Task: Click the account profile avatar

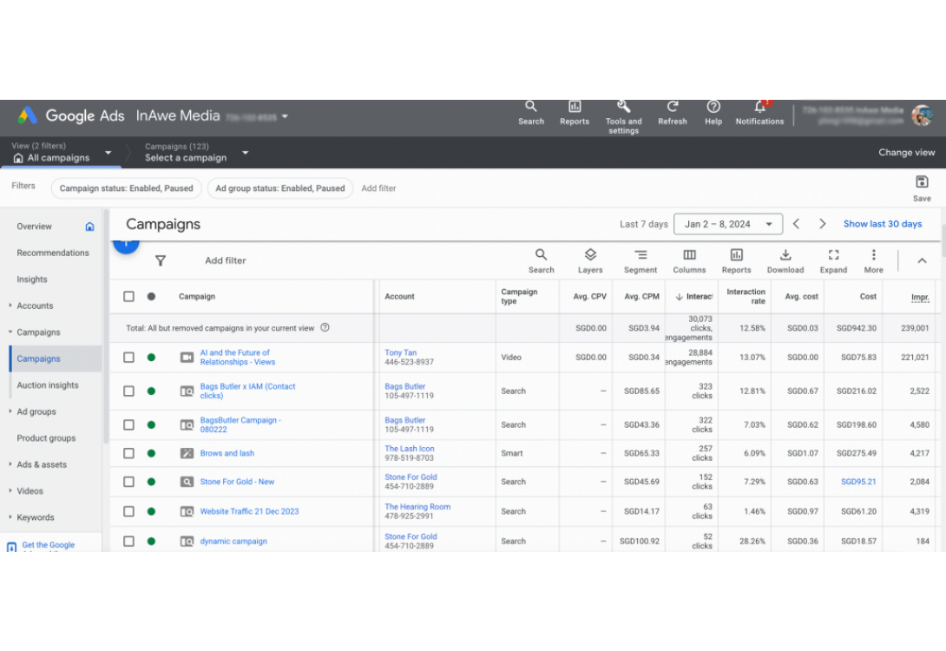Action: pos(922,115)
